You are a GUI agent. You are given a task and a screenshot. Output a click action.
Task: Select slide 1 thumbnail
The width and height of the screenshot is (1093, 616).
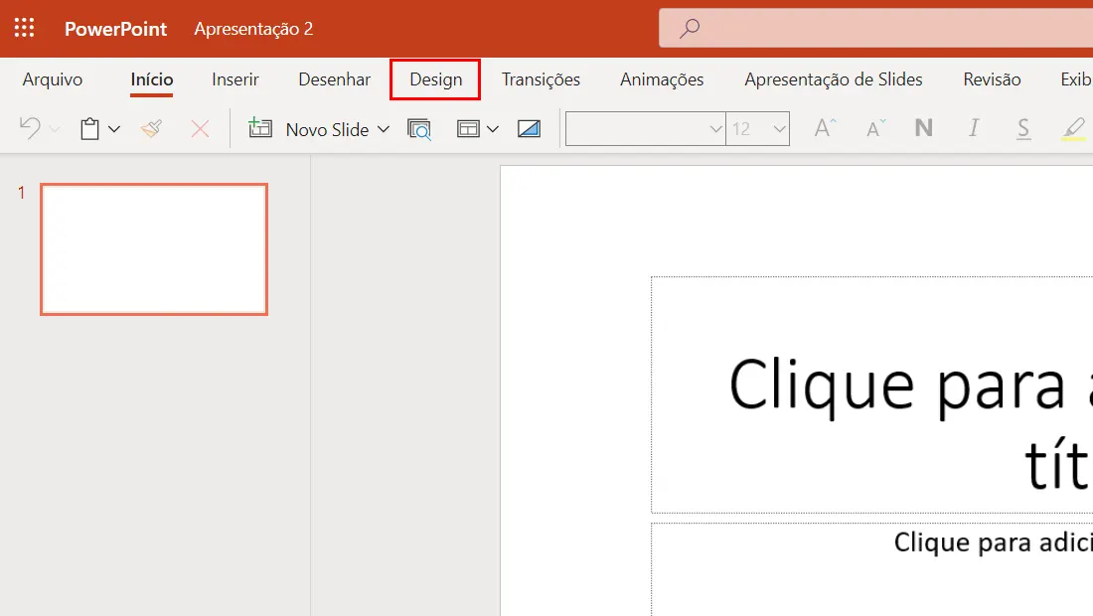(x=154, y=249)
